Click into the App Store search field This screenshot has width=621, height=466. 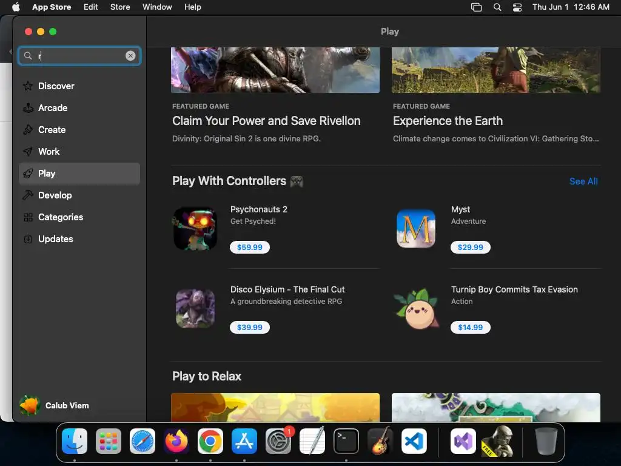(79, 56)
